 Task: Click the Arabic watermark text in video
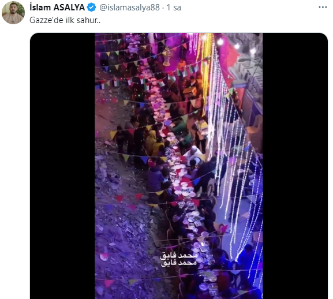[x=179, y=259]
